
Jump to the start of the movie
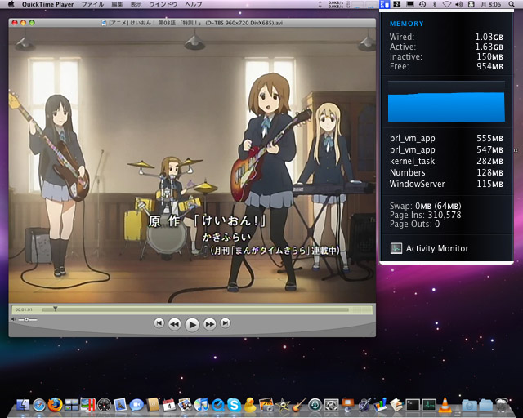pyautogui.click(x=159, y=323)
